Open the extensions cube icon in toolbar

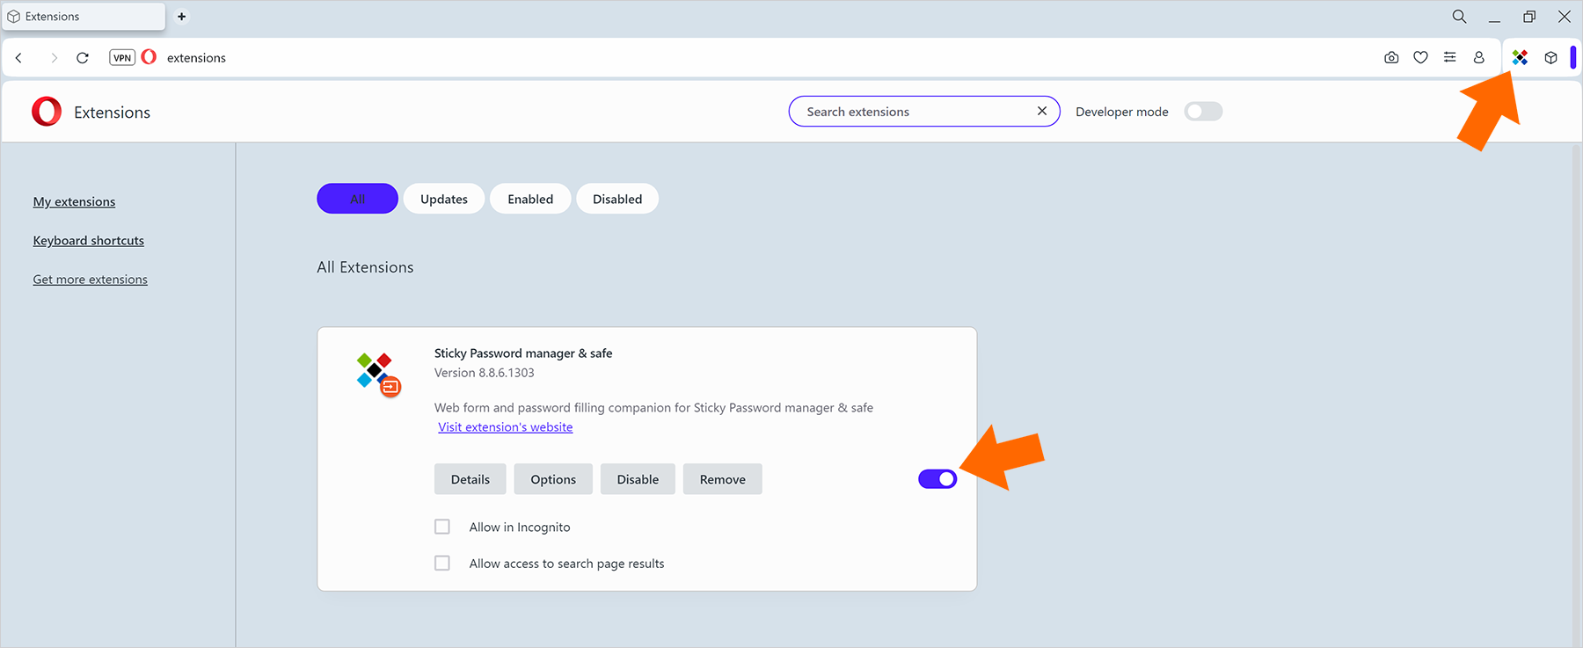[1550, 58]
